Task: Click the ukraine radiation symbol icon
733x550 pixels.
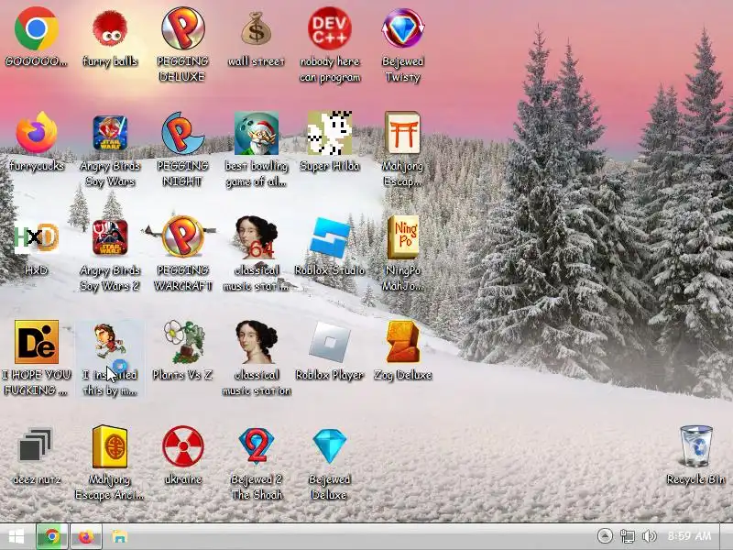Action: click(x=182, y=446)
